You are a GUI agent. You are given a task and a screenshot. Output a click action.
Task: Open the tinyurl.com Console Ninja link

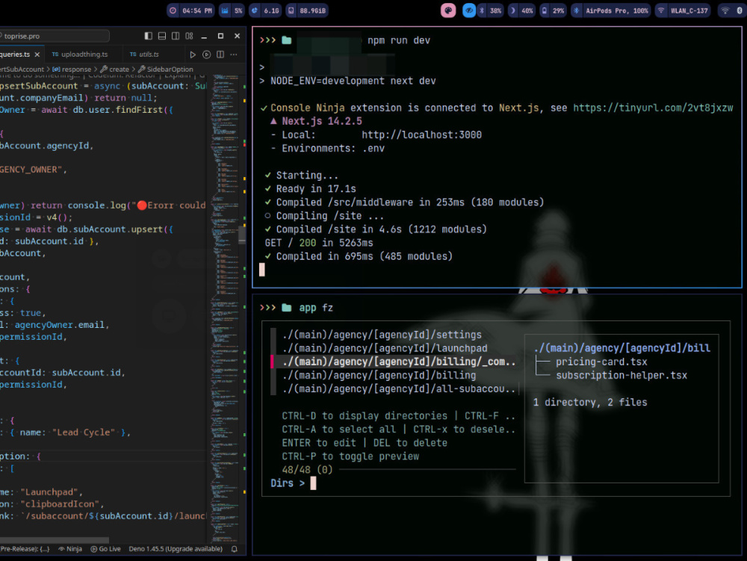pyautogui.click(x=653, y=108)
